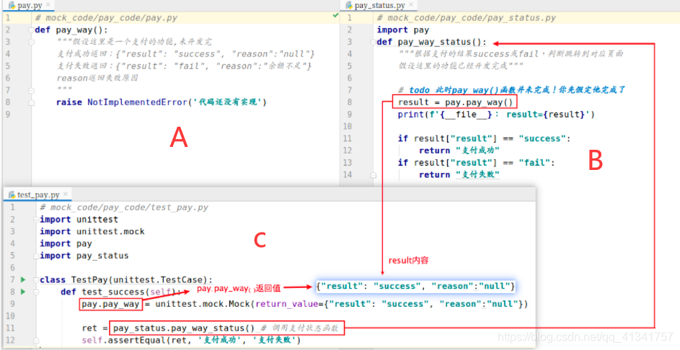Switch to the test_pay.py tab
Screen dimensions: 680x350
pyautogui.click(x=37, y=194)
